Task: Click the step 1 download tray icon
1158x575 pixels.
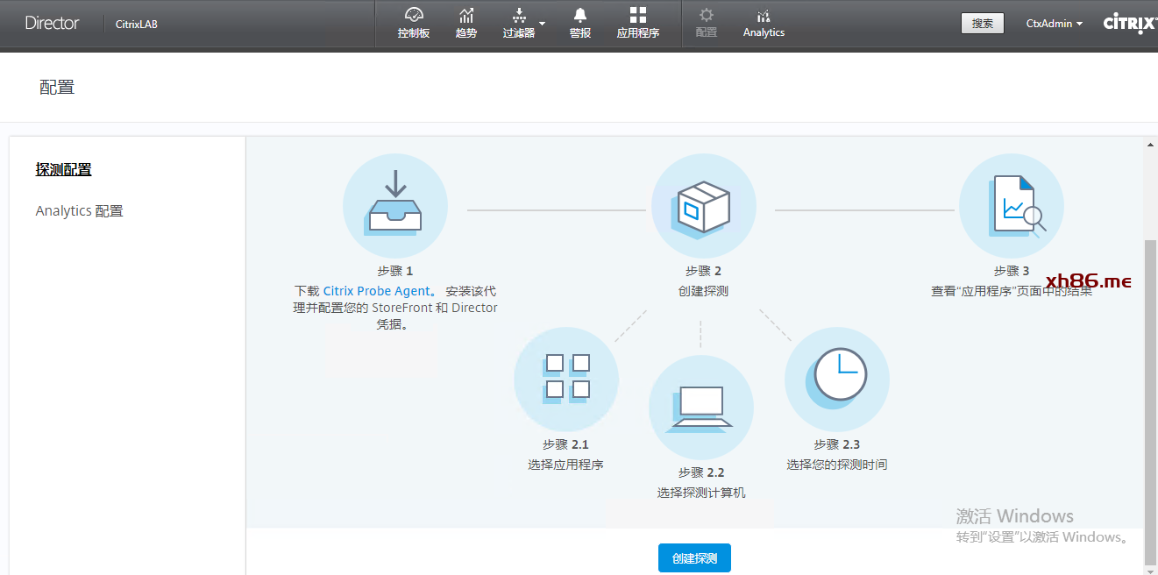Action: point(395,206)
